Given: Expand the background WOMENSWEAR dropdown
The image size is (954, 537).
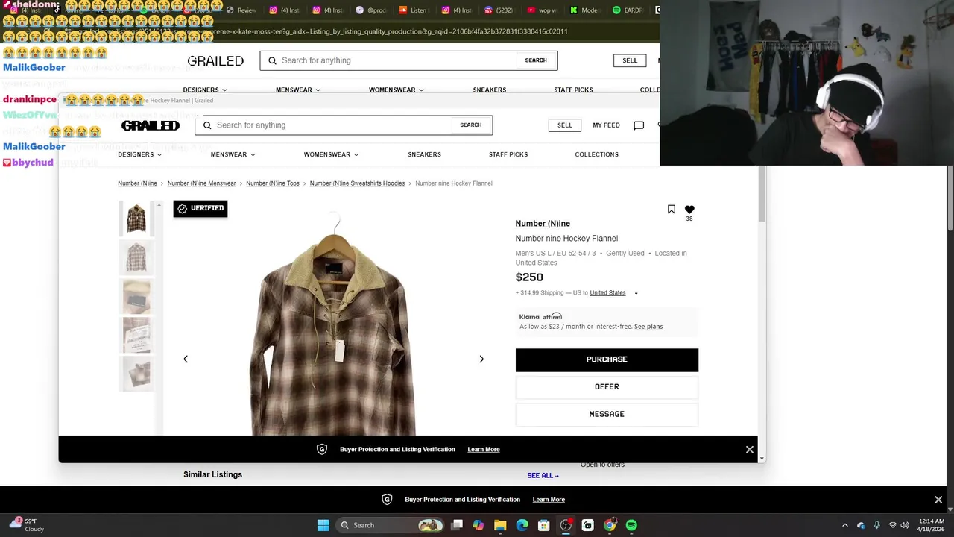Looking at the screenshot, I should [397, 89].
